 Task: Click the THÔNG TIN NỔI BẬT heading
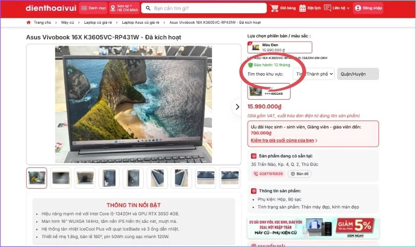click(133, 205)
